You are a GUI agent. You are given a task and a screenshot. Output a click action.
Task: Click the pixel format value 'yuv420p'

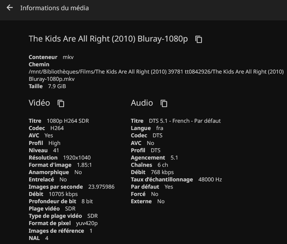(x=87, y=223)
